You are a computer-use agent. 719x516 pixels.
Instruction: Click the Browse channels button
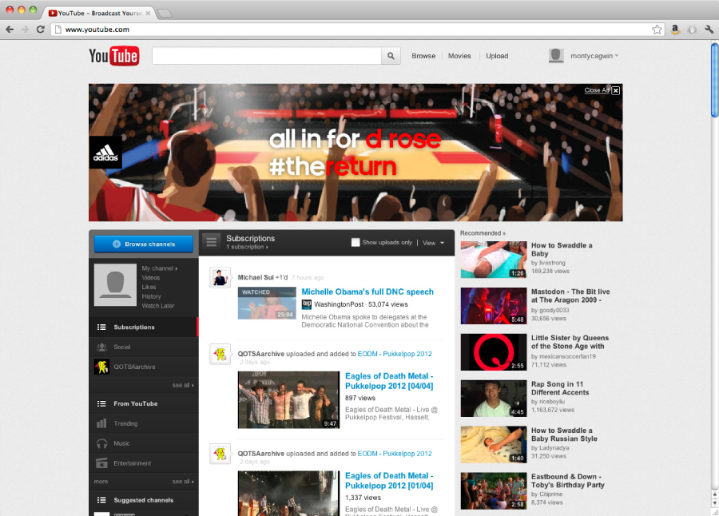[x=144, y=244]
